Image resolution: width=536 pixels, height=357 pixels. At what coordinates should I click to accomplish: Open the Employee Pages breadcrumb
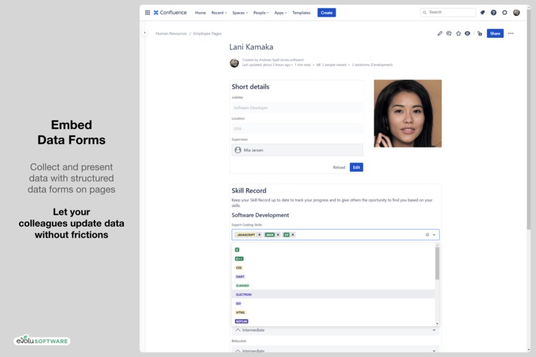(x=207, y=33)
